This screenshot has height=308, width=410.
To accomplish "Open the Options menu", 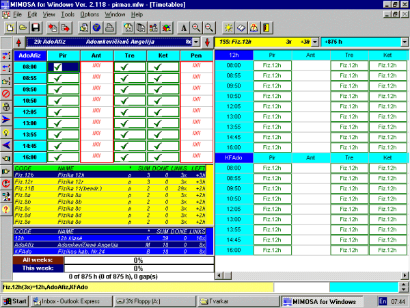I will tap(90, 14).
